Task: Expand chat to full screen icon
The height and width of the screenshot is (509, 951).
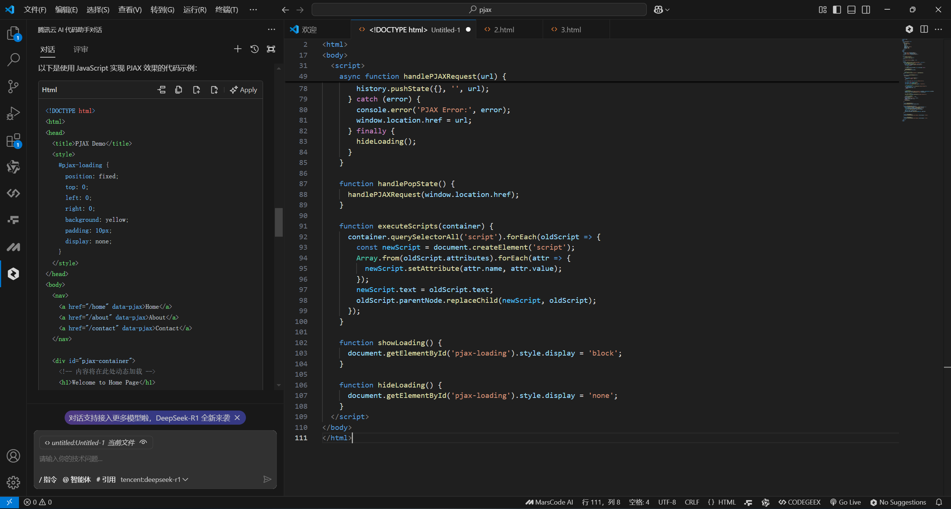Action: pyautogui.click(x=271, y=49)
